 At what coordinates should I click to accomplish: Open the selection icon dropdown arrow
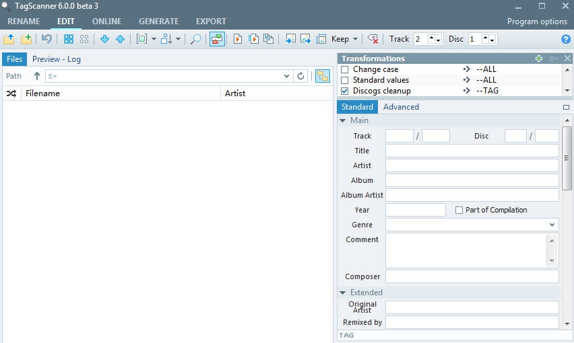(x=154, y=39)
